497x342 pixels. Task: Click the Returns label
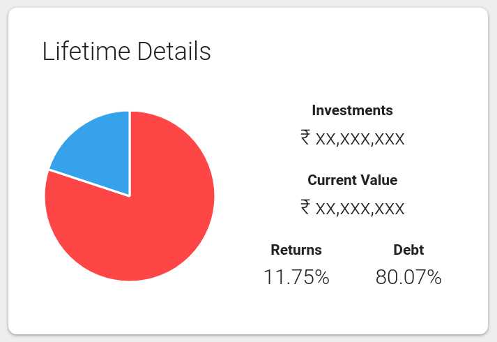point(296,250)
